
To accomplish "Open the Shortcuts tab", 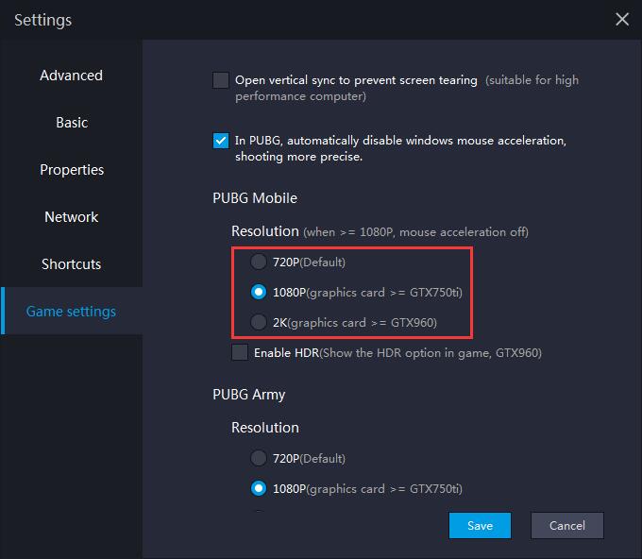I will (71, 264).
